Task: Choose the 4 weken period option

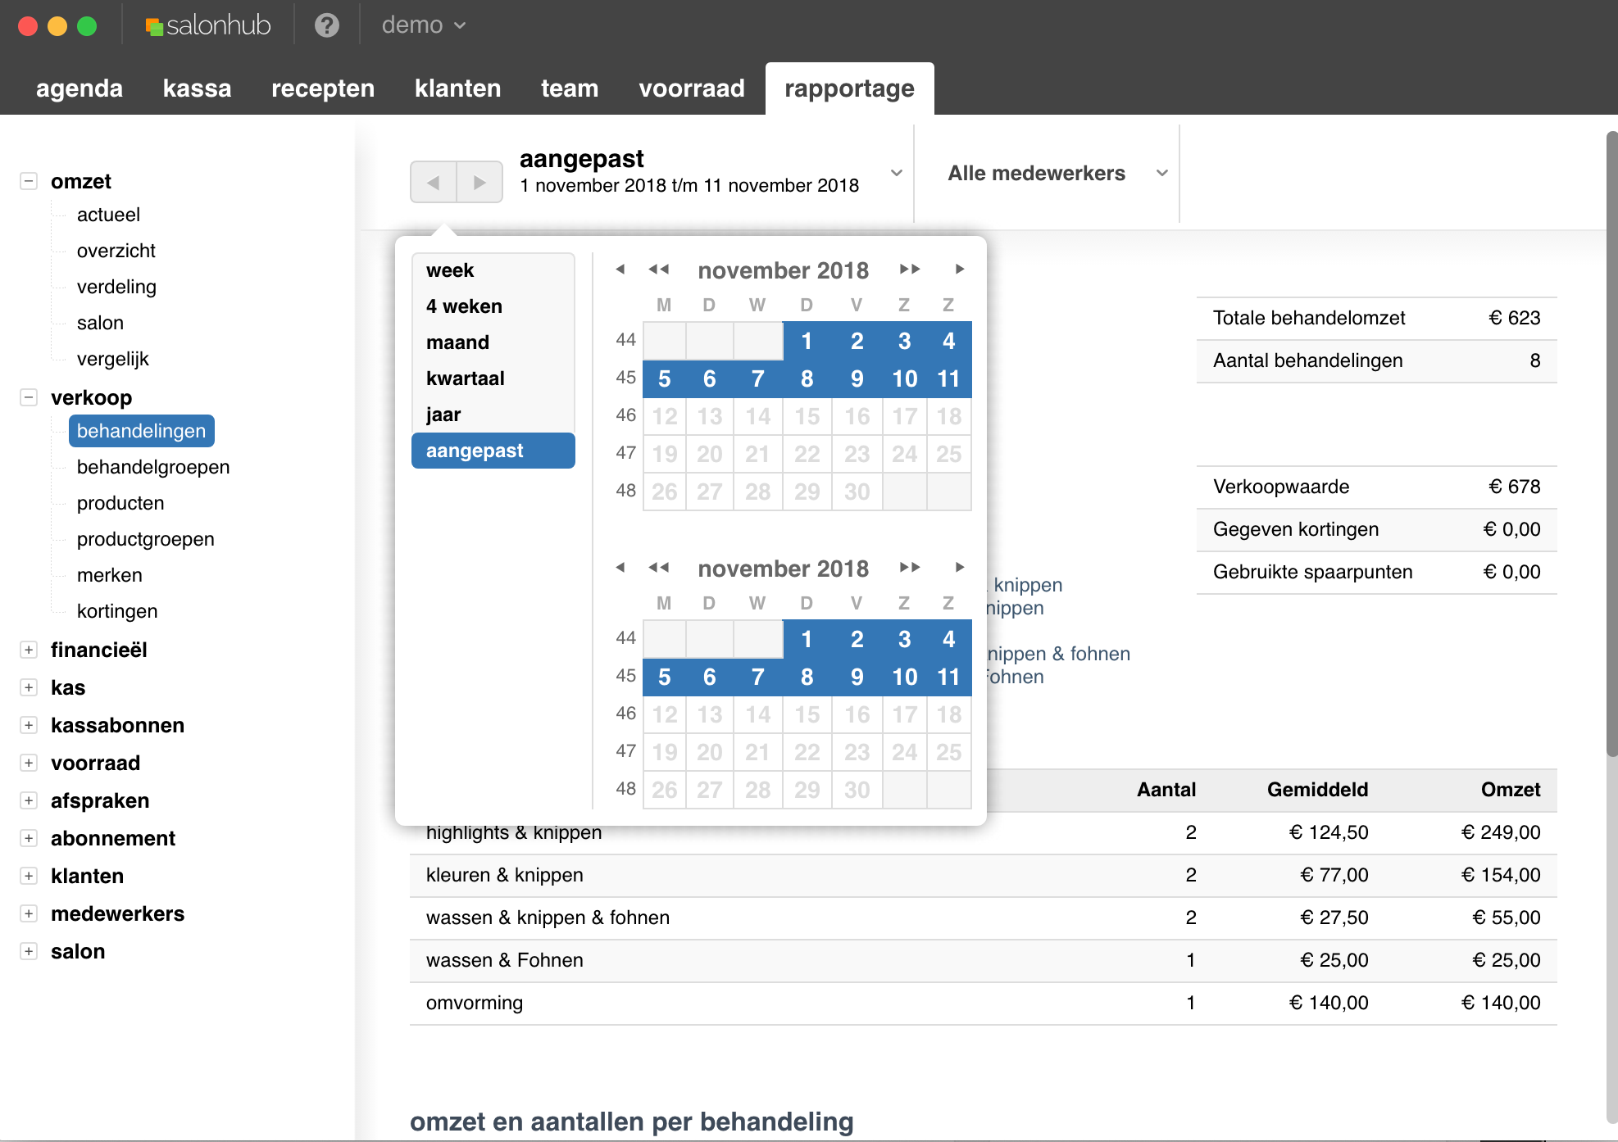Action: click(493, 306)
